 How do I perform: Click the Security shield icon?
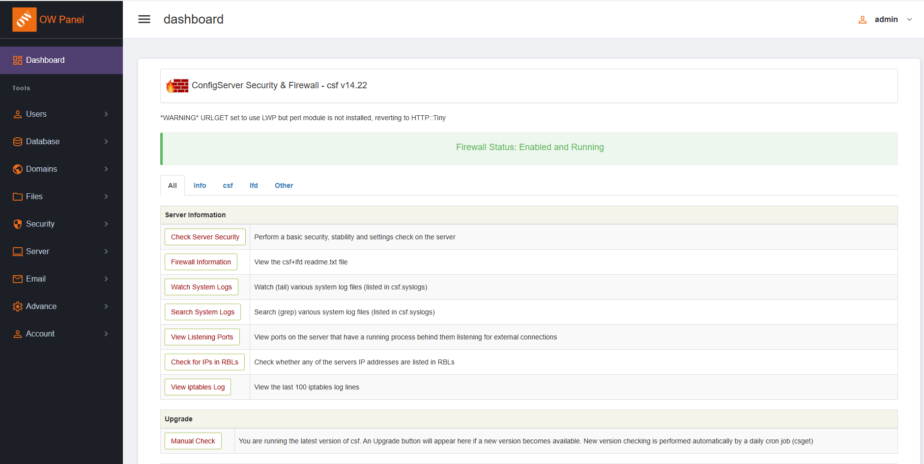coord(18,224)
